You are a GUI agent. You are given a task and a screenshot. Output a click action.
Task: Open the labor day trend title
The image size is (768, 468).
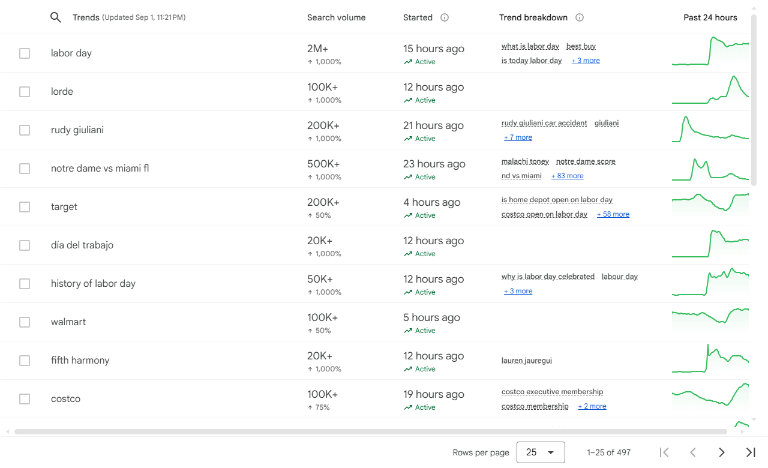(71, 53)
